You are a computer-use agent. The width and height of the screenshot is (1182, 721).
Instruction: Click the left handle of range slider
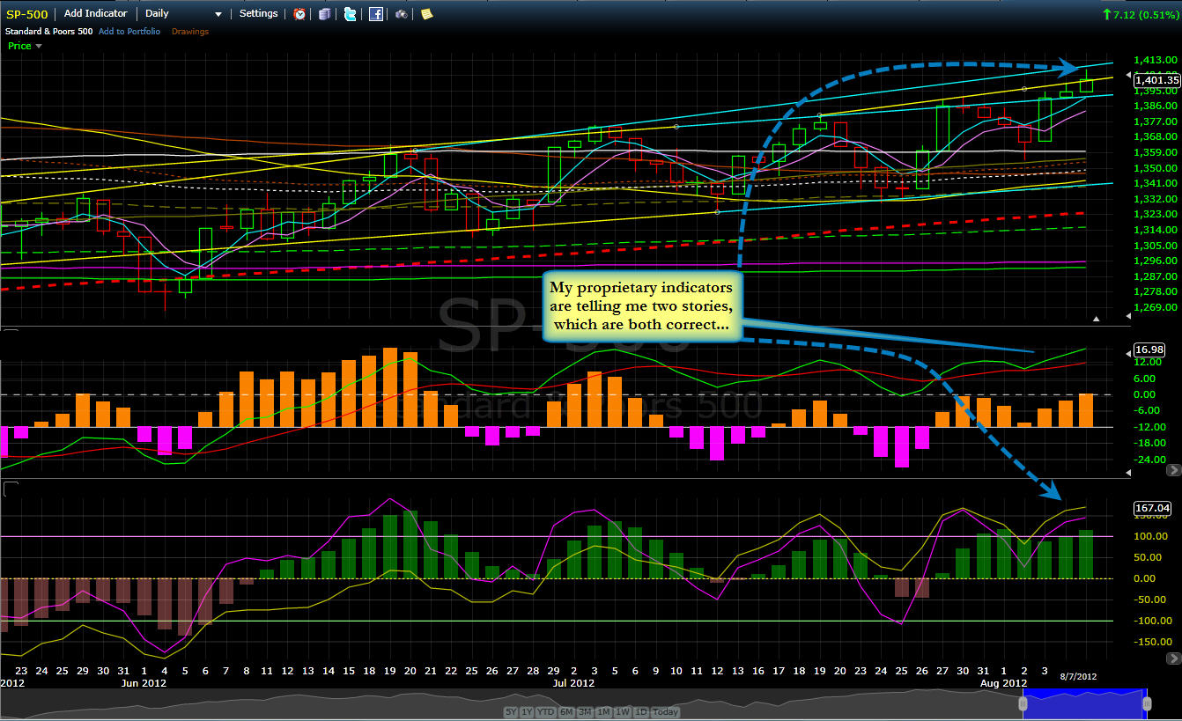(x=1023, y=703)
